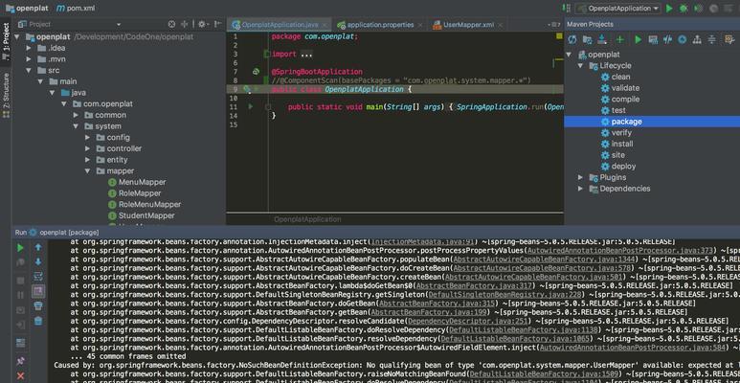
Task: Select the validate lifecycle goal
Action: pos(625,88)
